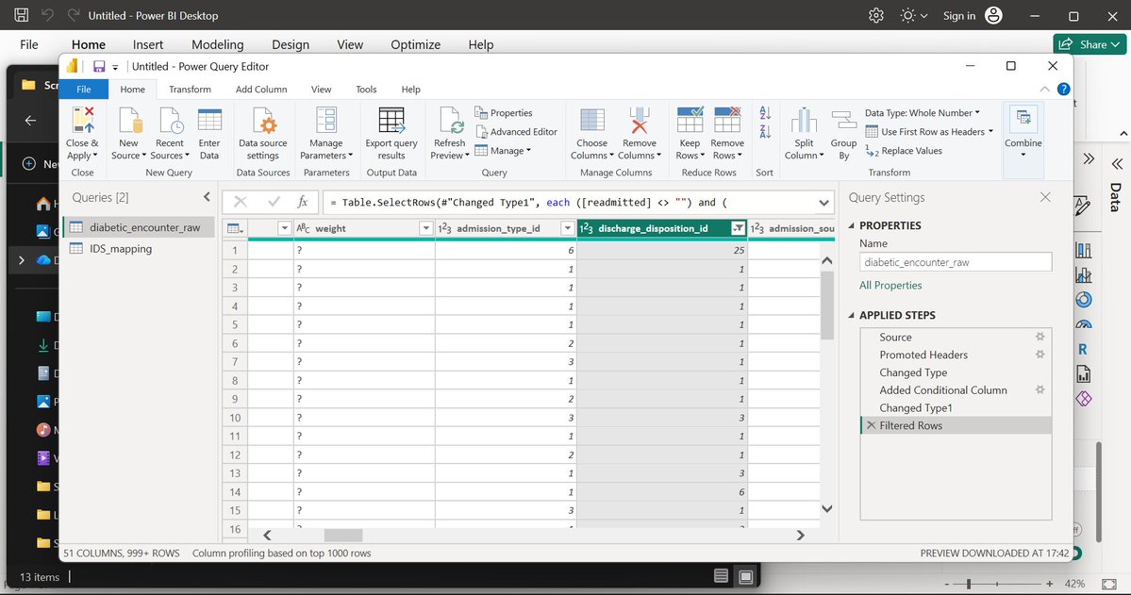Click the formula bar text
Screen dimensions: 1131x595
[x=528, y=203]
